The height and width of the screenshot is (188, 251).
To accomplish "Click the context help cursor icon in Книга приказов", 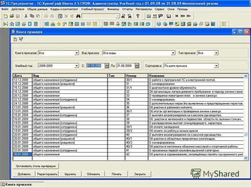I will click(x=21, y=39).
